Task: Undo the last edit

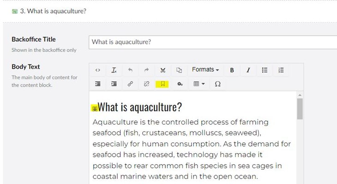Action: click(x=130, y=70)
